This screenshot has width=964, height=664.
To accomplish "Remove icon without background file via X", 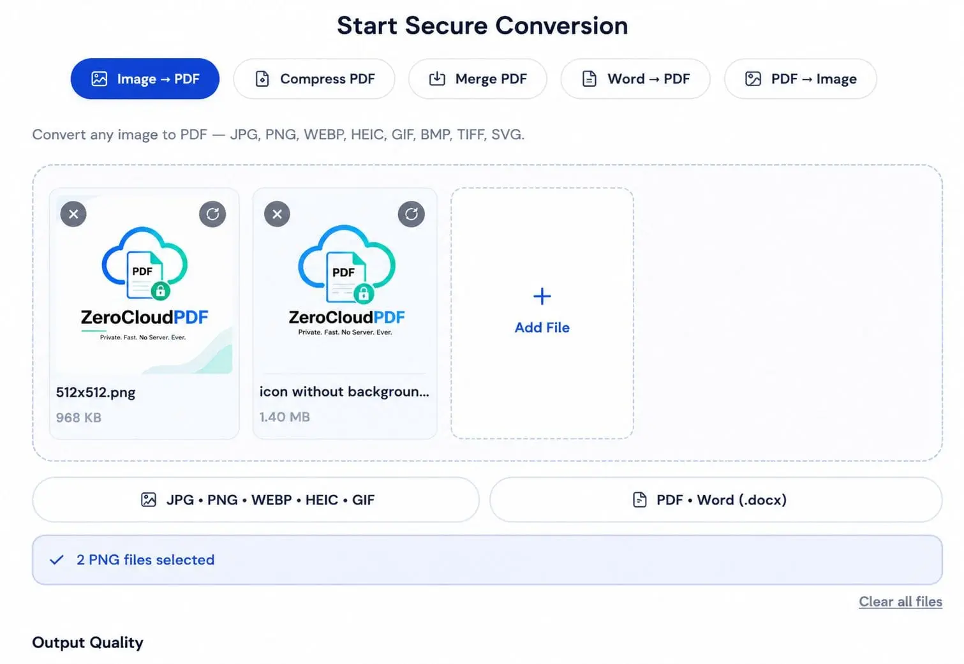I will (x=277, y=214).
